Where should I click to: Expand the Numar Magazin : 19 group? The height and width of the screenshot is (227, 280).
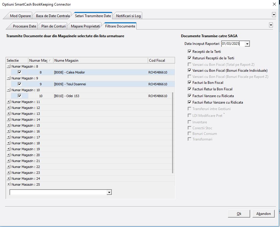(8, 149)
